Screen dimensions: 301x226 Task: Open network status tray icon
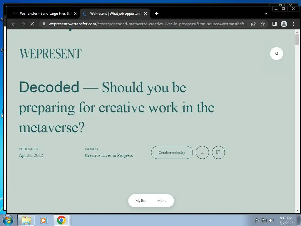click(264, 220)
